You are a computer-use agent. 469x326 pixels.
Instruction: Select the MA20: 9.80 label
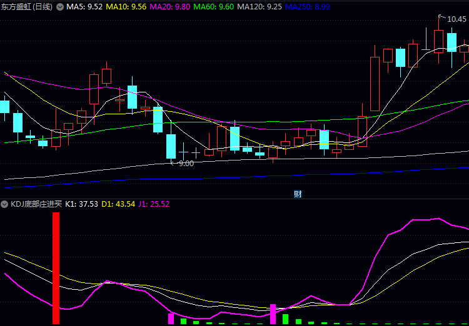coord(170,7)
